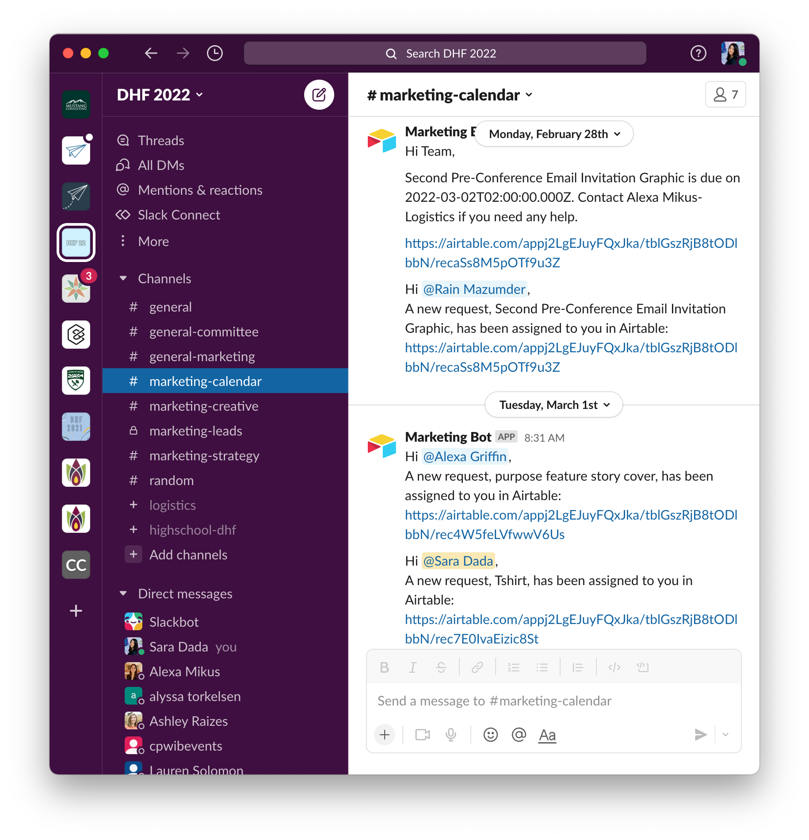Click the Search DHF 2022 field

pos(445,54)
